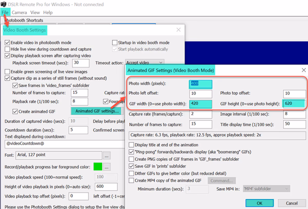The height and width of the screenshot is (209, 308).
Task: Enable Startup in video booth mode
Action: [x=114, y=43]
